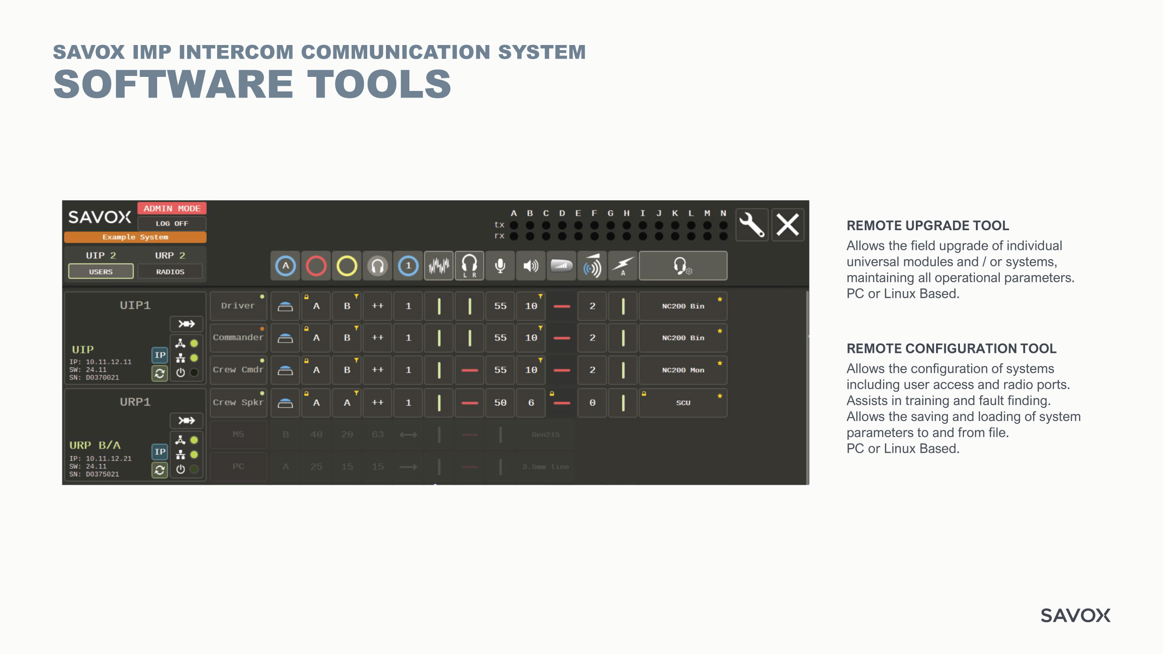Open the wrench settings tool
The width and height of the screenshot is (1163, 654).
coord(752,225)
